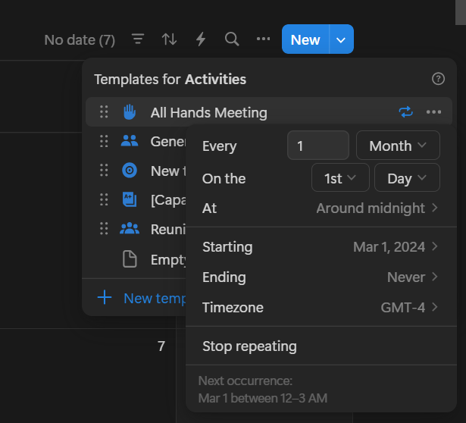Click the Every interval number field
Viewport: 466px width, 423px height.
318,146
